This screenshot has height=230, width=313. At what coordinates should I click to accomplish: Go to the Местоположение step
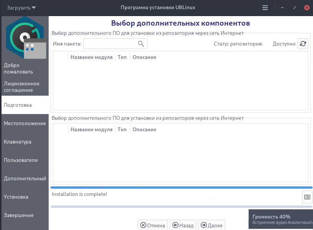pos(25,123)
